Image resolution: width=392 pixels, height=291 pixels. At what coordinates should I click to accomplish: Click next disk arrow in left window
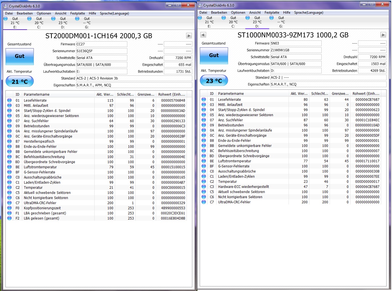click(x=189, y=36)
